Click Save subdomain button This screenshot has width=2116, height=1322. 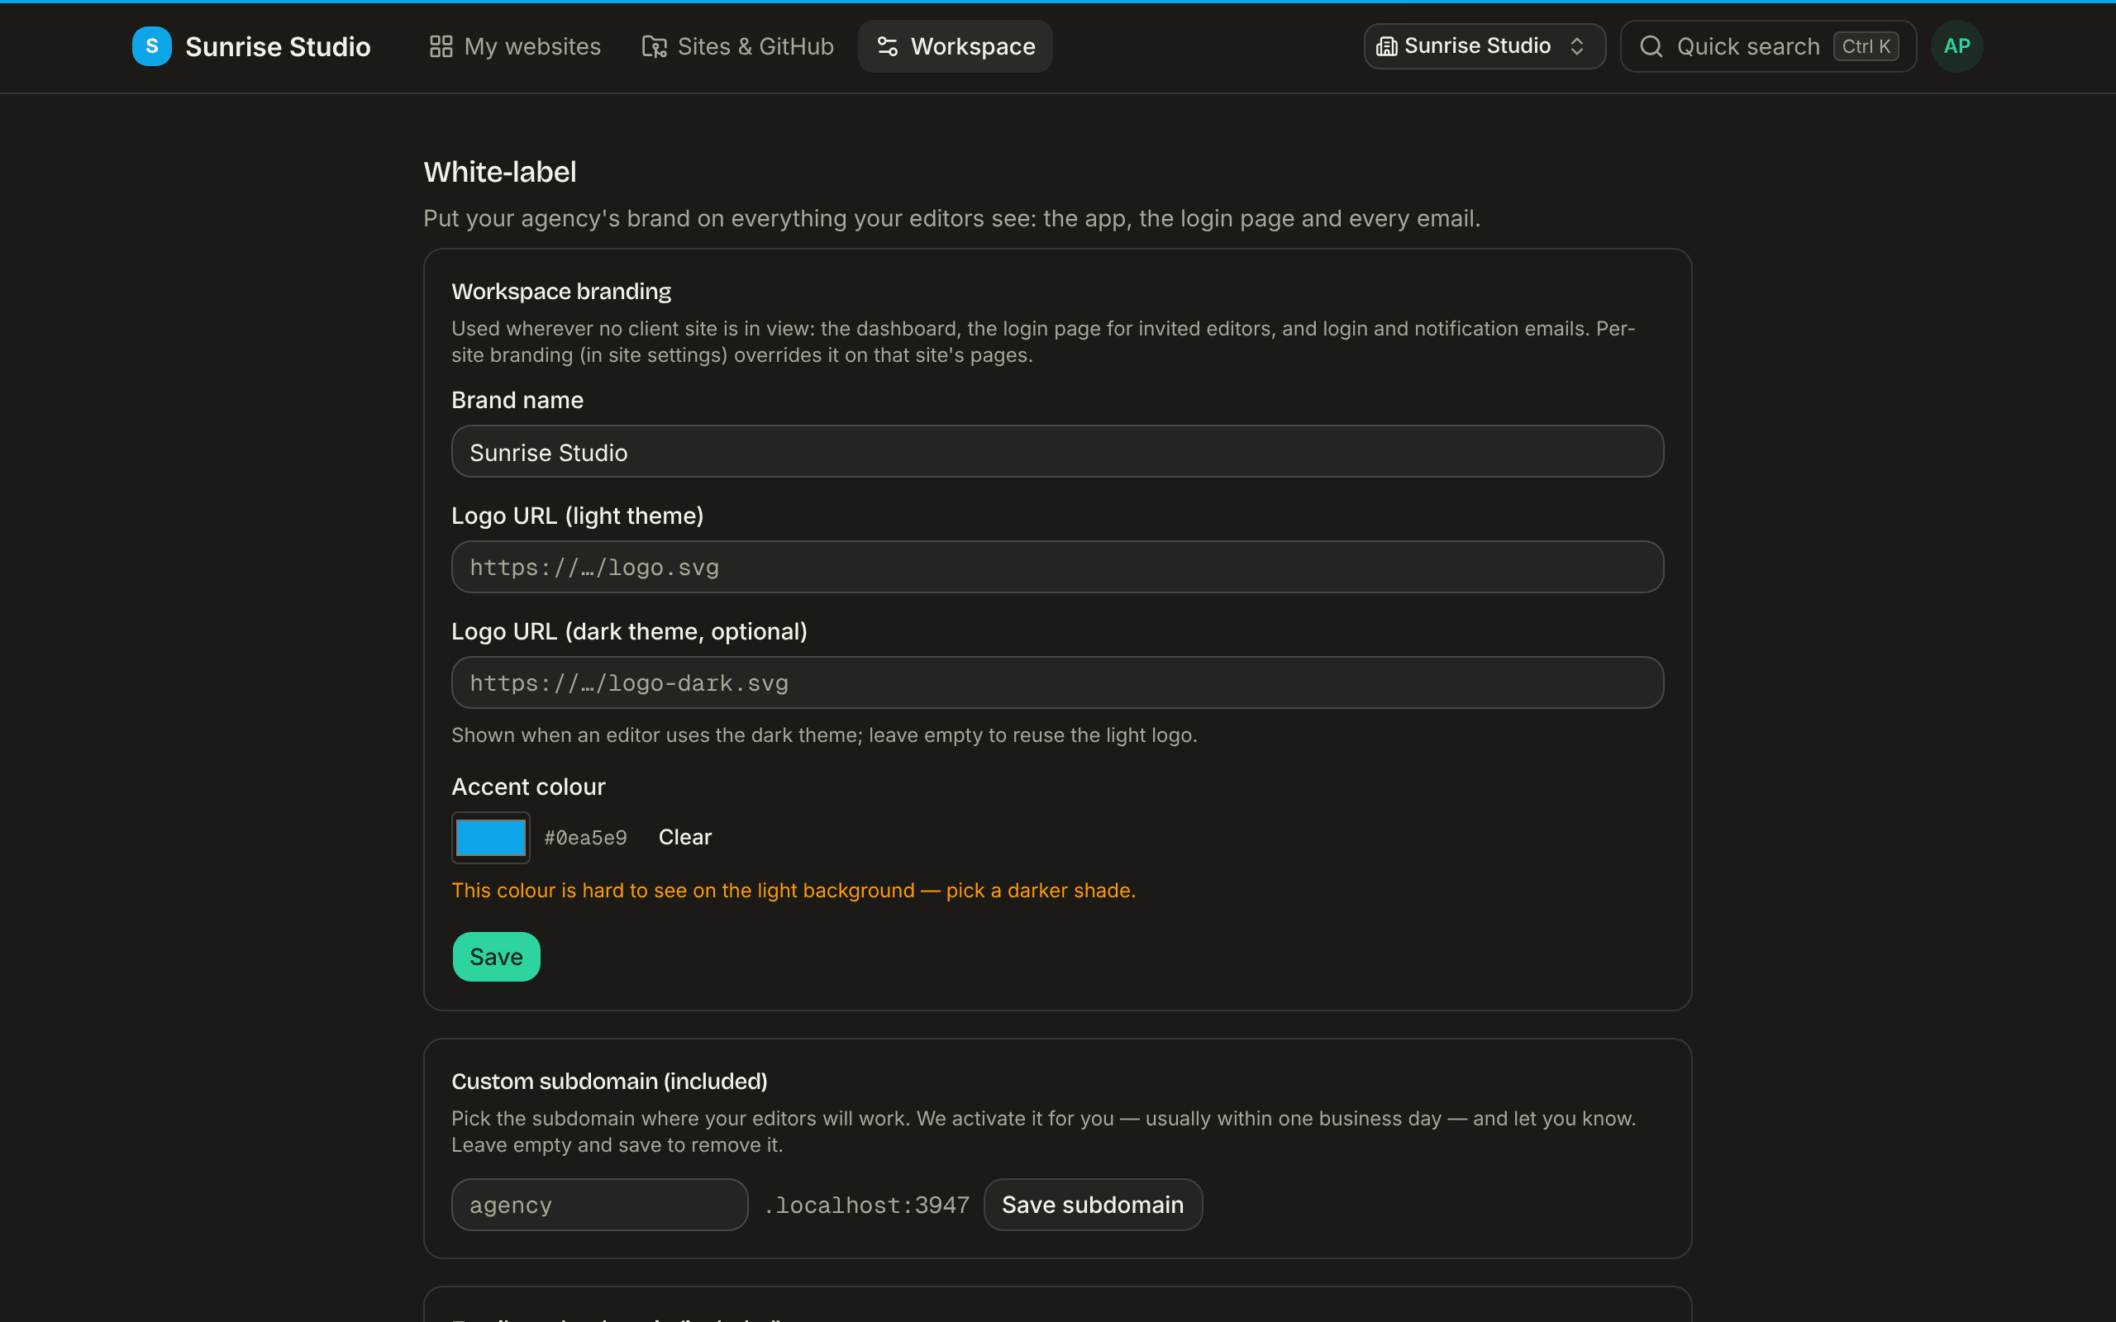[1093, 1205]
